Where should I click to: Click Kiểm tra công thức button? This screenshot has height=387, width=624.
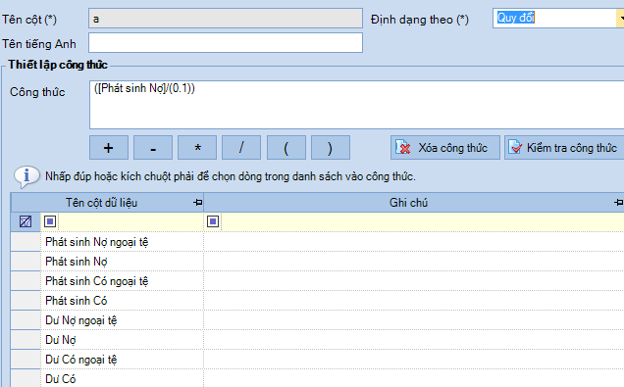click(564, 148)
